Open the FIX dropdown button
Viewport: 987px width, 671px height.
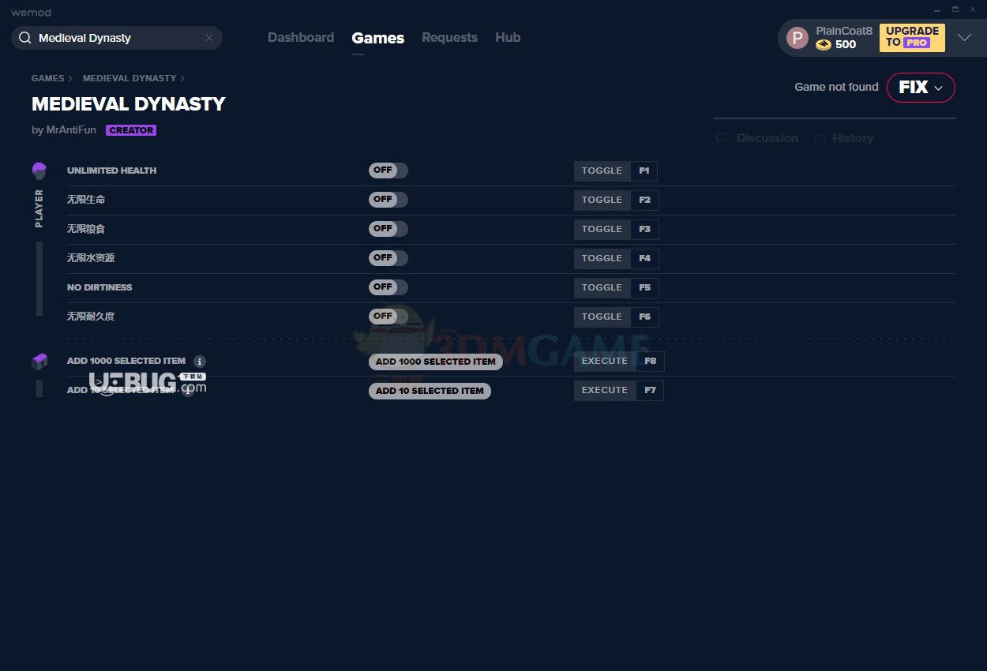(x=921, y=88)
